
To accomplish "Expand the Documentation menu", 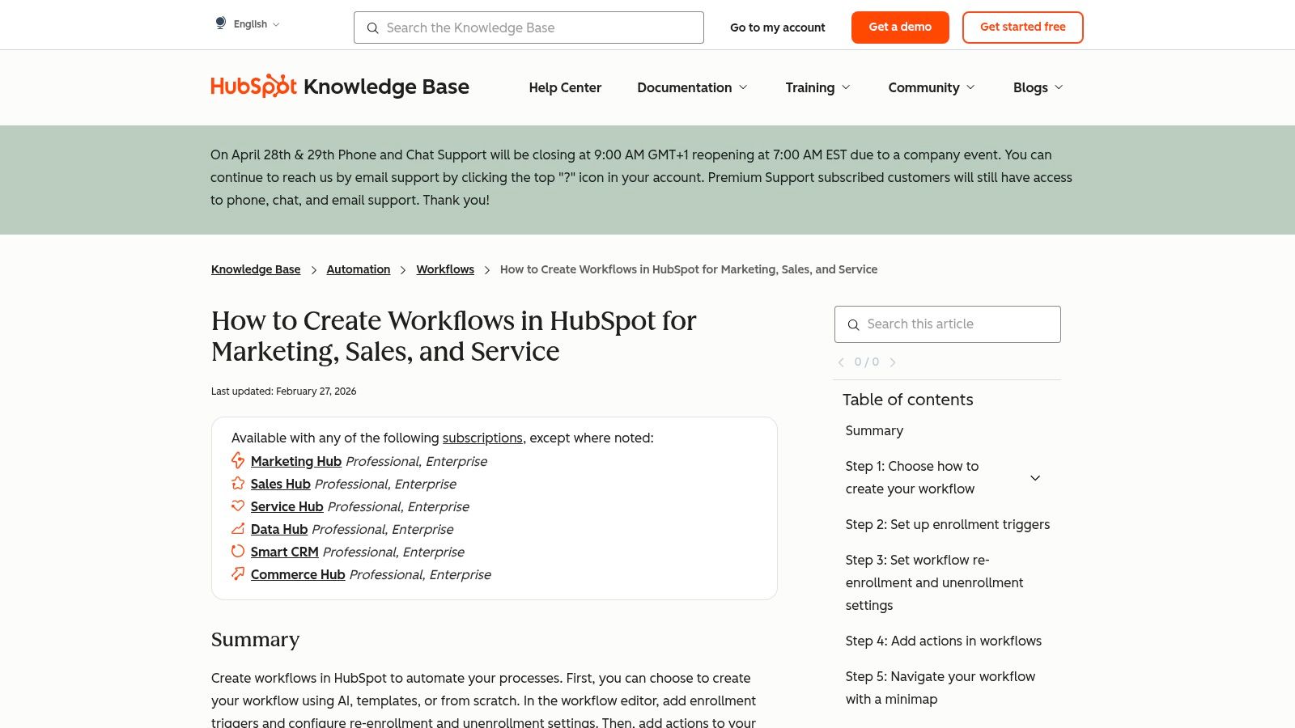I will click(692, 87).
